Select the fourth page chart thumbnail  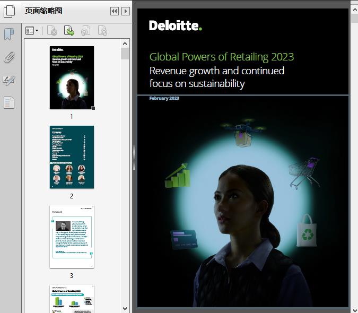72,299
